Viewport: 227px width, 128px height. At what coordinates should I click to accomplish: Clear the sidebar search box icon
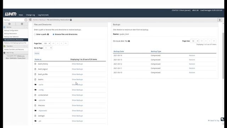(x=26, y=20)
